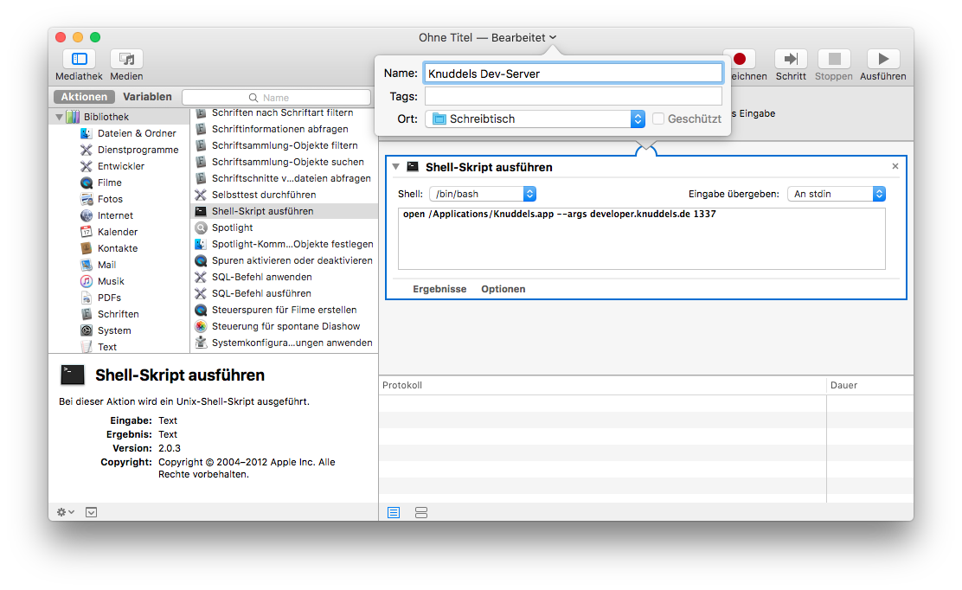Switch to log list view icon
The height and width of the screenshot is (590, 962).
[x=394, y=513]
